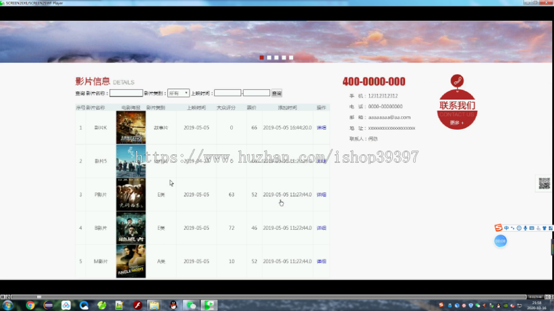This screenshot has height=311, width=554.
Task: Click the 影片名称 search text field
Action: (x=126, y=93)
